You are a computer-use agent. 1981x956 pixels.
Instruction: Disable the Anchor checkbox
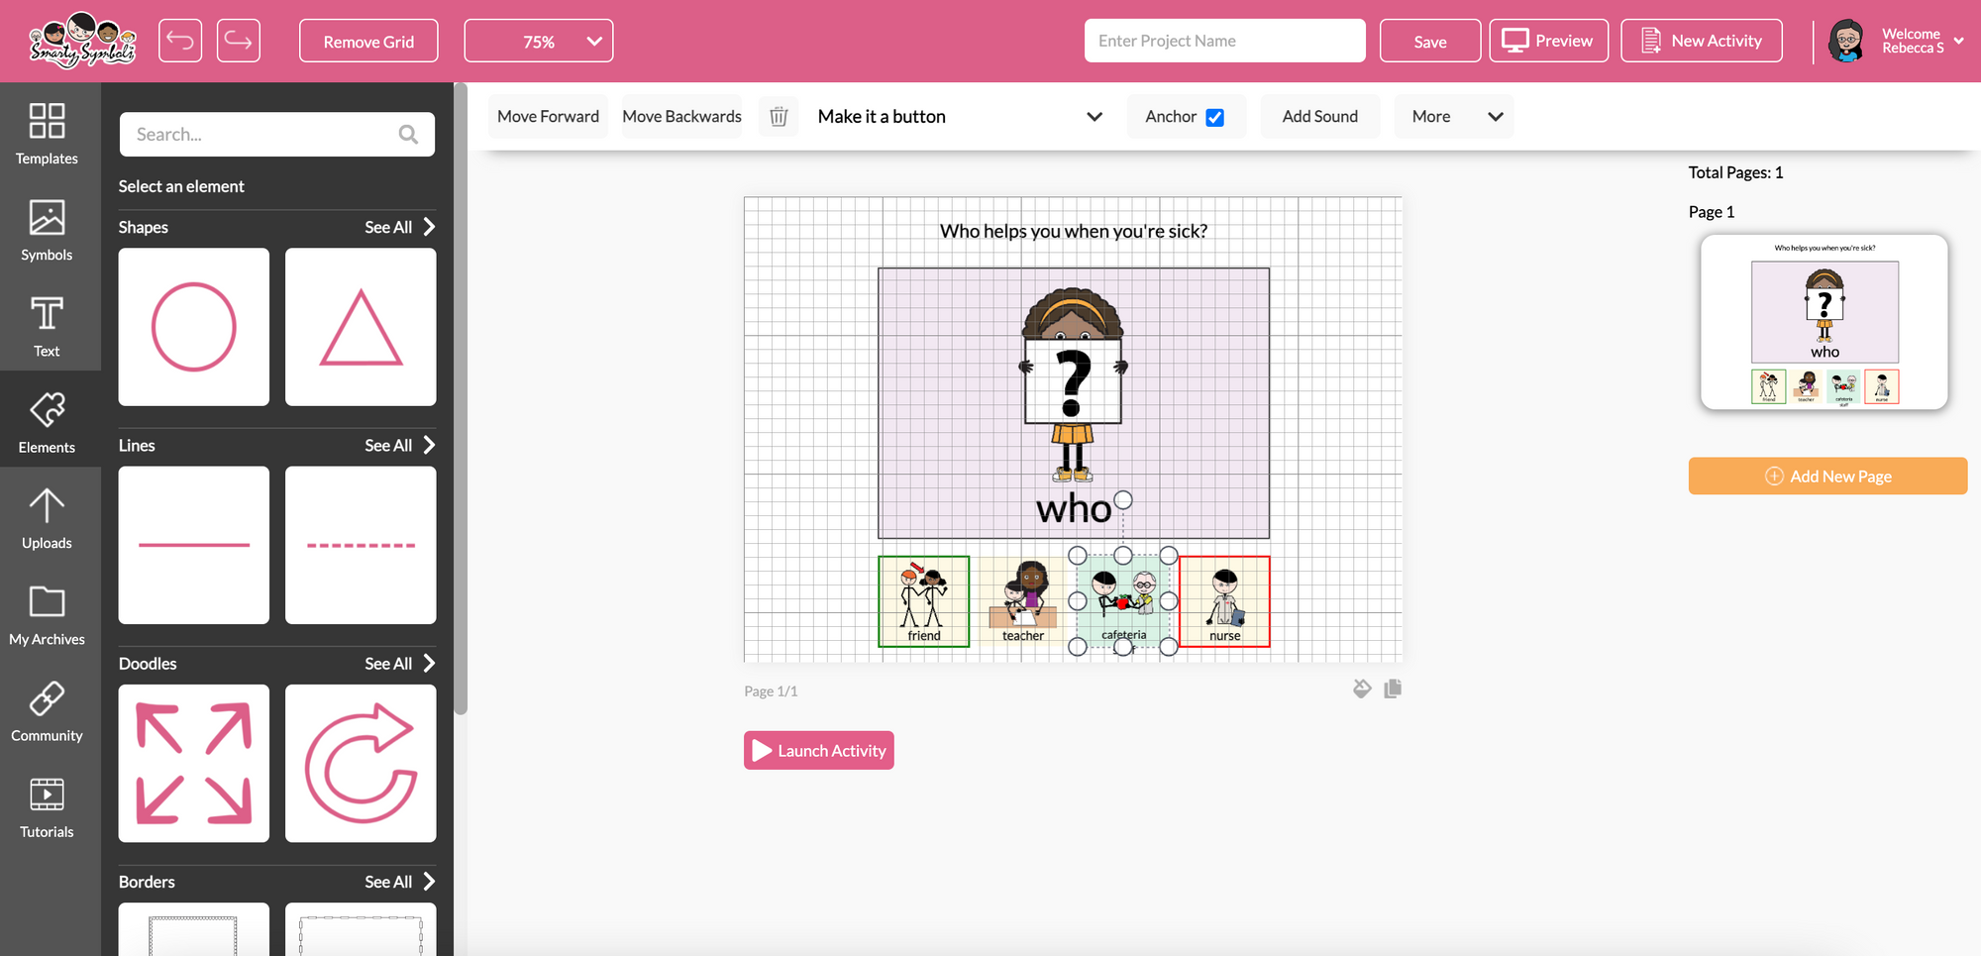click(1215, 116)
